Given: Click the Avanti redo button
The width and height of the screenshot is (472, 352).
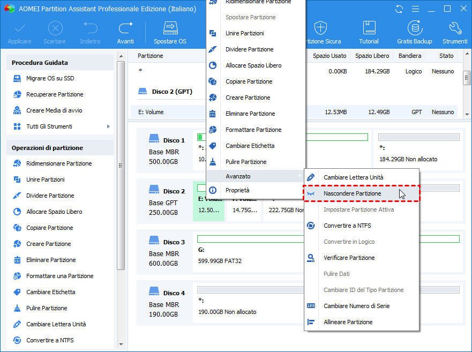Looking at the screenshot, I should click(125, 33).
